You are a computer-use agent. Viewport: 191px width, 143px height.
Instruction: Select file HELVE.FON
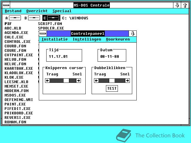click(x=15, y=64)
